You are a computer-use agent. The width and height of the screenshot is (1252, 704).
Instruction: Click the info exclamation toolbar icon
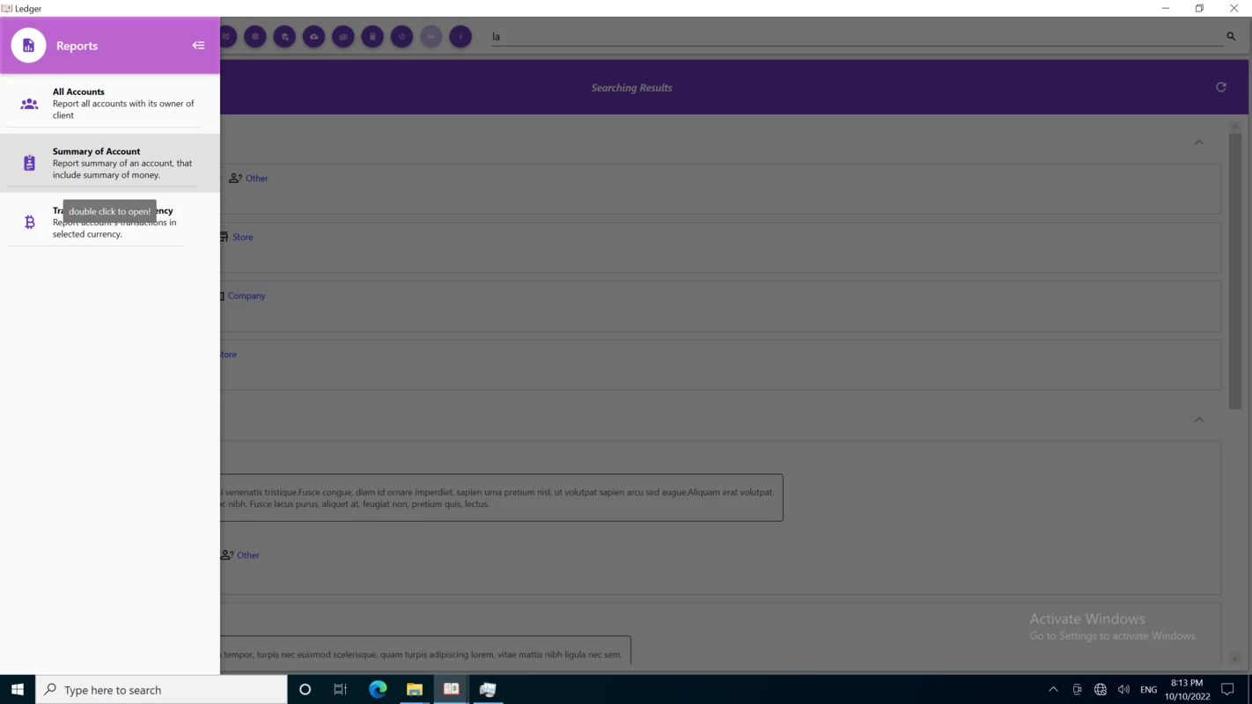tap(460, 37)
